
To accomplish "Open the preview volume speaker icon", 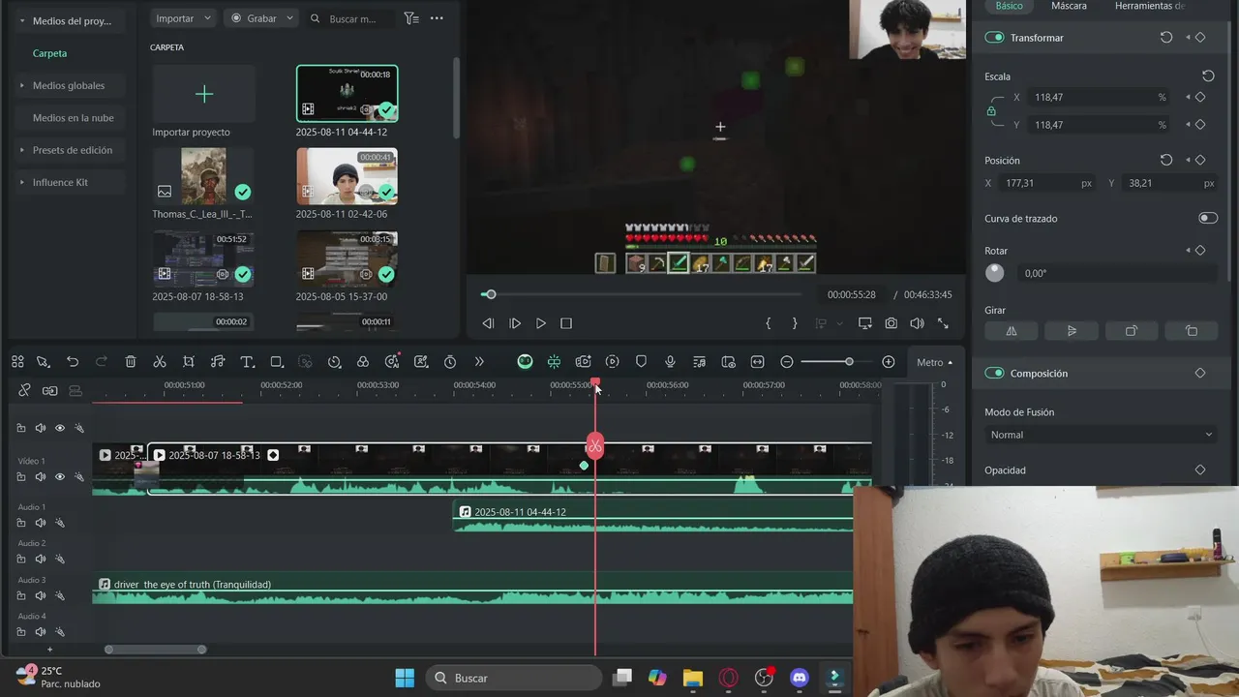I will tap(917, 323).
